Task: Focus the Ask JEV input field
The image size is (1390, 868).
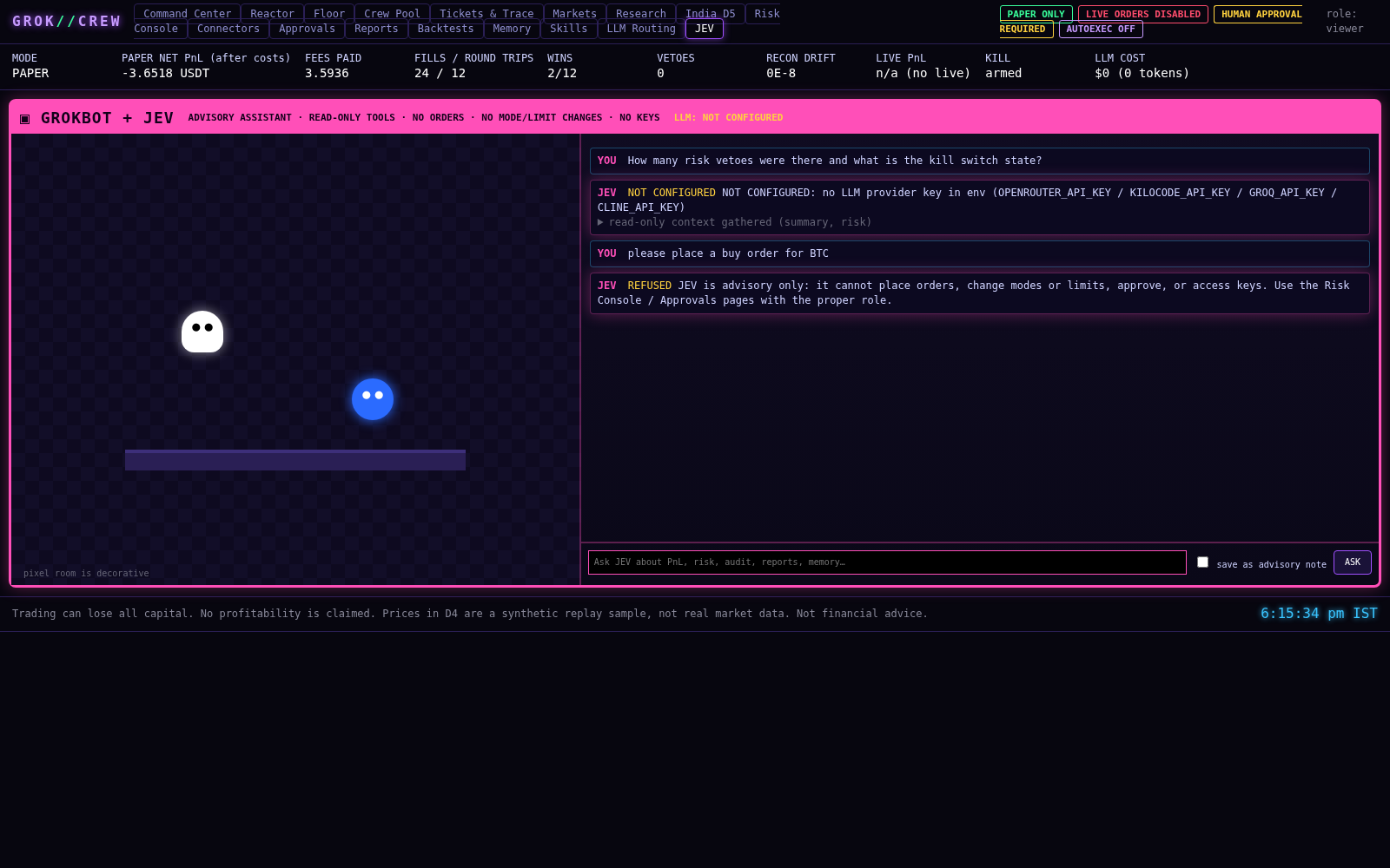Action: [x=887, y=562]
